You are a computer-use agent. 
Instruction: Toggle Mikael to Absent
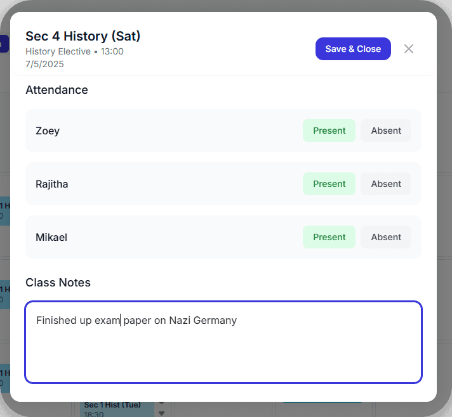(386, 237)
